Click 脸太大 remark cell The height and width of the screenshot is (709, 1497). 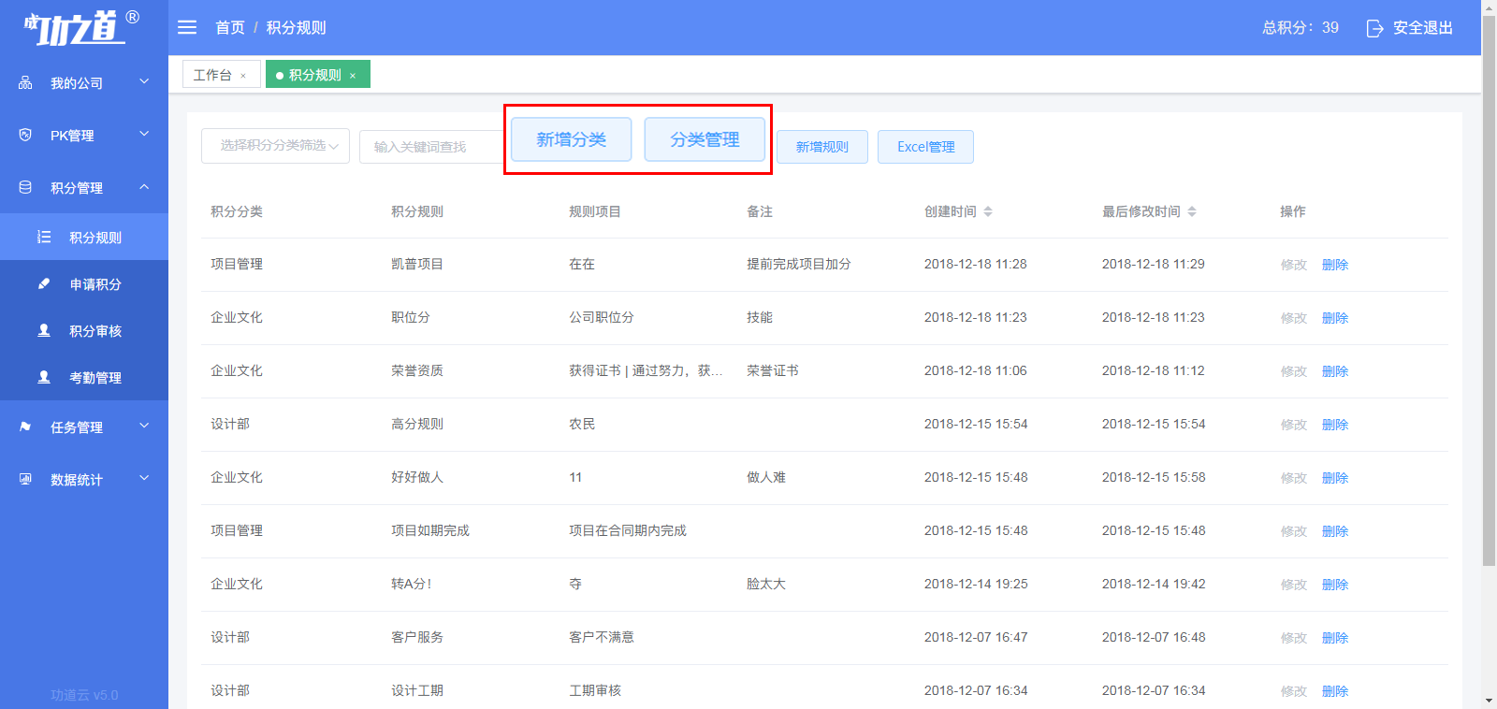click(766, 584)
